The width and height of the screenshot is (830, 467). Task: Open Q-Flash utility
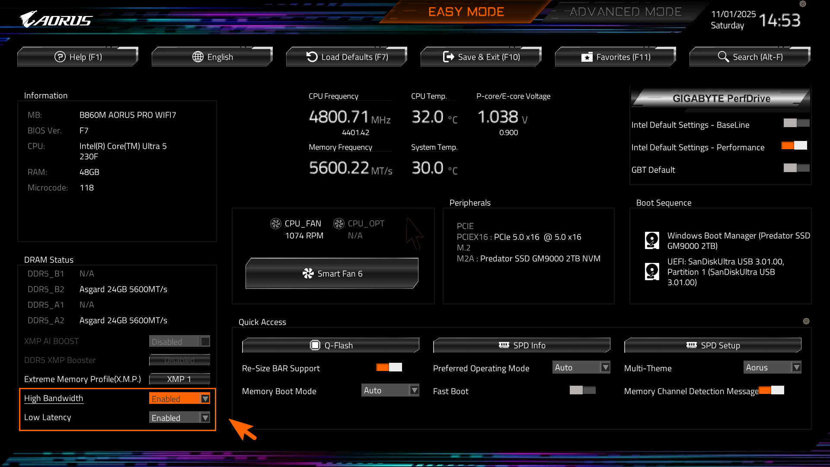[331, 345]
